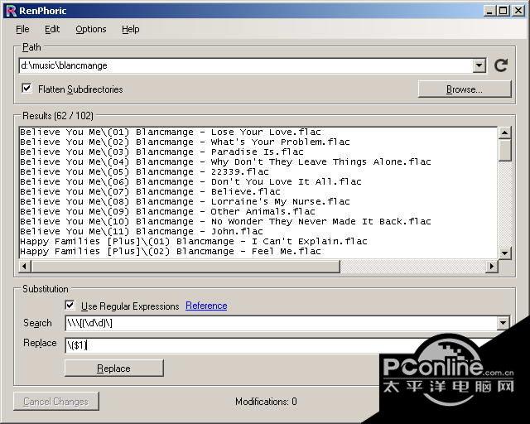Screen dimensions: 530x424
Task: Close the RenPhoric window
Action: click(518, 11)
